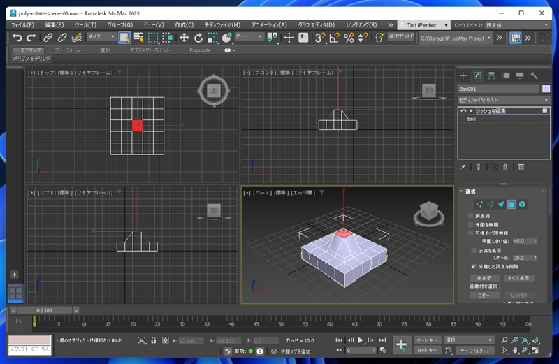Toggle the Angle Snap icon
Image resolution: width=559 pixels, height=364 pixels.
click(x=335, y=38)
